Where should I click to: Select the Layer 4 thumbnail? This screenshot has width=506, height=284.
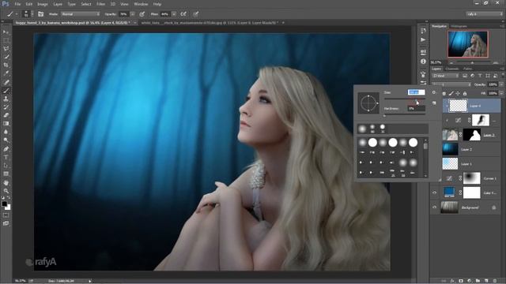[x=458, y=106]
